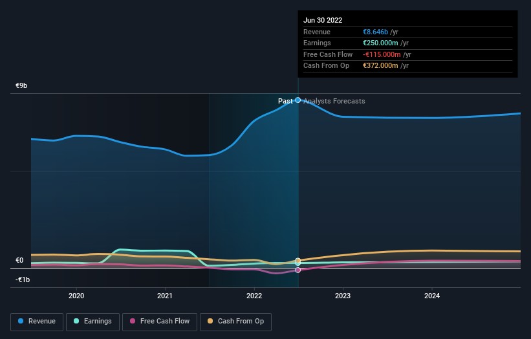Click the €8.646b revenue value
Image resolution: width=531 pixels, height=339 pixels.
[x=375, y=32]
